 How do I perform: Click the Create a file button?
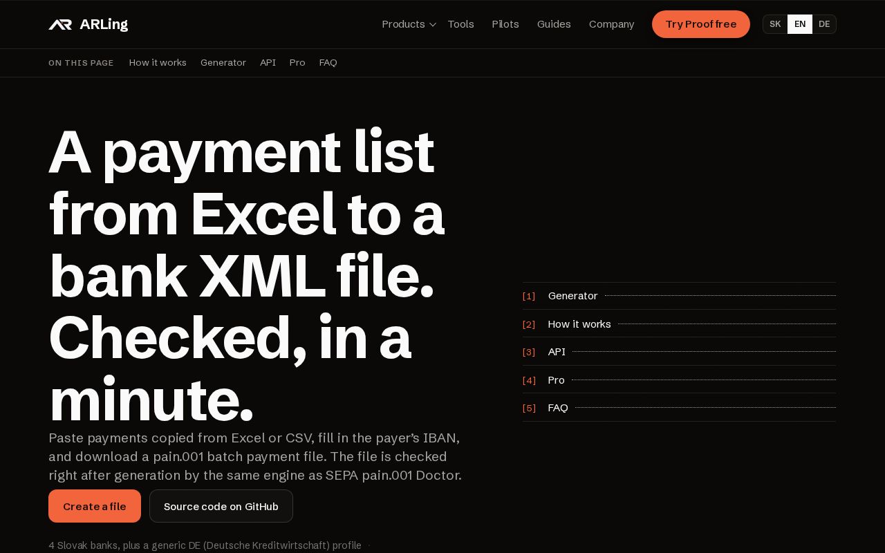point(95,506)
